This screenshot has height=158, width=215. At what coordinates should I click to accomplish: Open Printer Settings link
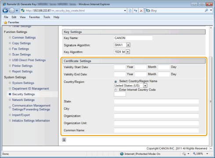pos(22,66)
